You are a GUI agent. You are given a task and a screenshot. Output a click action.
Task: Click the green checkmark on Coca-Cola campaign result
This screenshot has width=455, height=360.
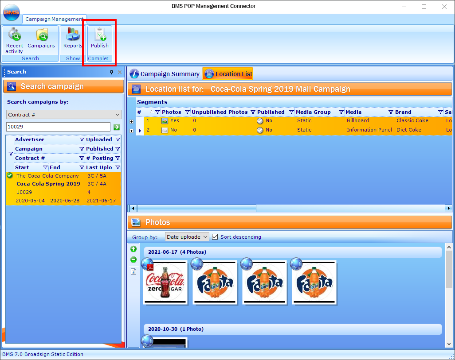click(10, 175)
